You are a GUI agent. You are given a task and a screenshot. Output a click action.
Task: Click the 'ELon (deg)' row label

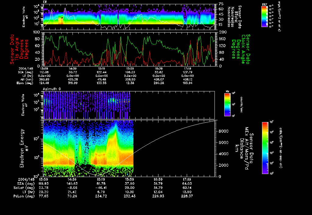click(x=25, y=83)
